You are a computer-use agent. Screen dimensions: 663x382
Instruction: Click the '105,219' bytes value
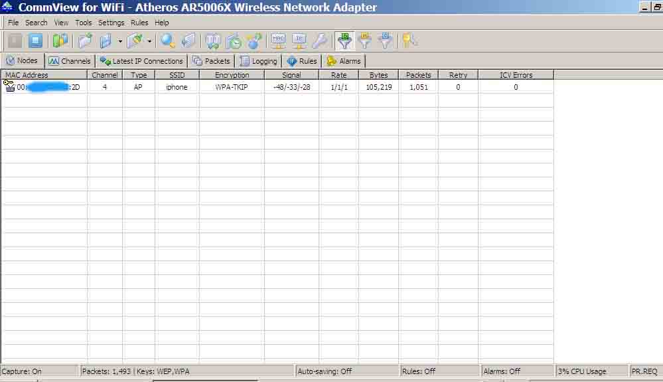379,87
